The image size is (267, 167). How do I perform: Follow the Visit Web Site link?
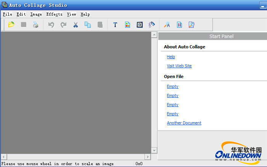coord(179,66)
